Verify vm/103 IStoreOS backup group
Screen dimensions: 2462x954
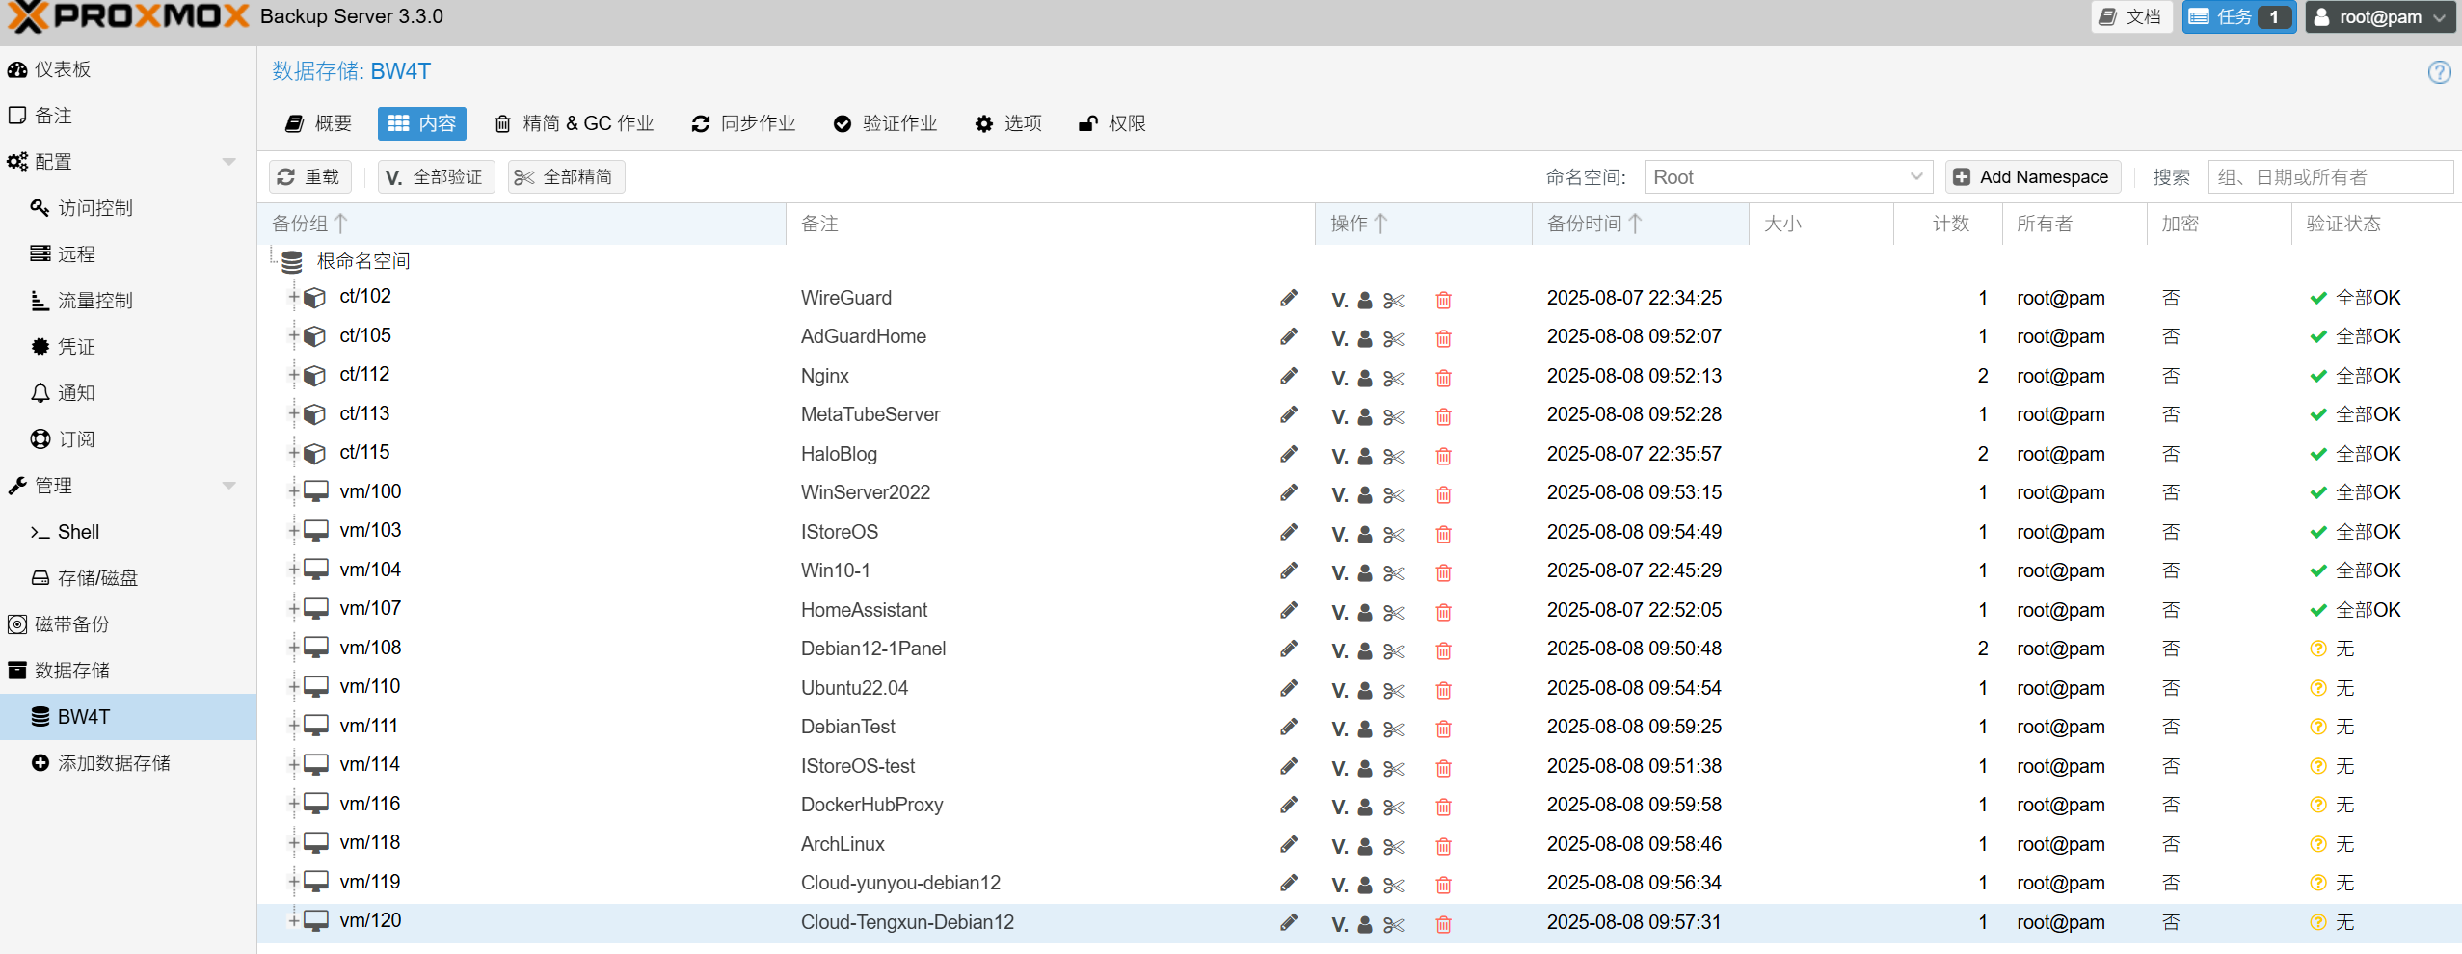(1339, 535)
